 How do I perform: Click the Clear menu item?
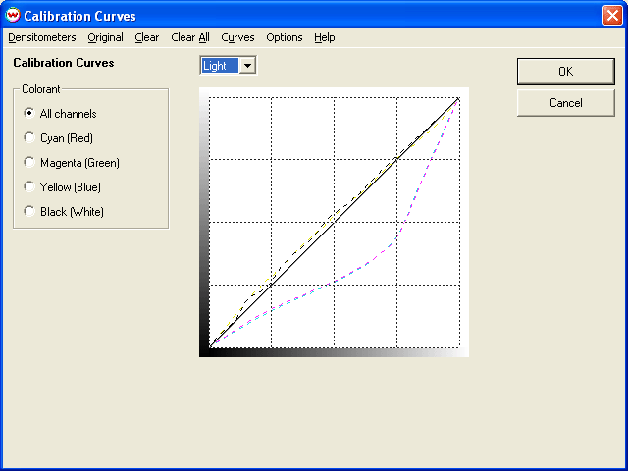click(147, 37)
